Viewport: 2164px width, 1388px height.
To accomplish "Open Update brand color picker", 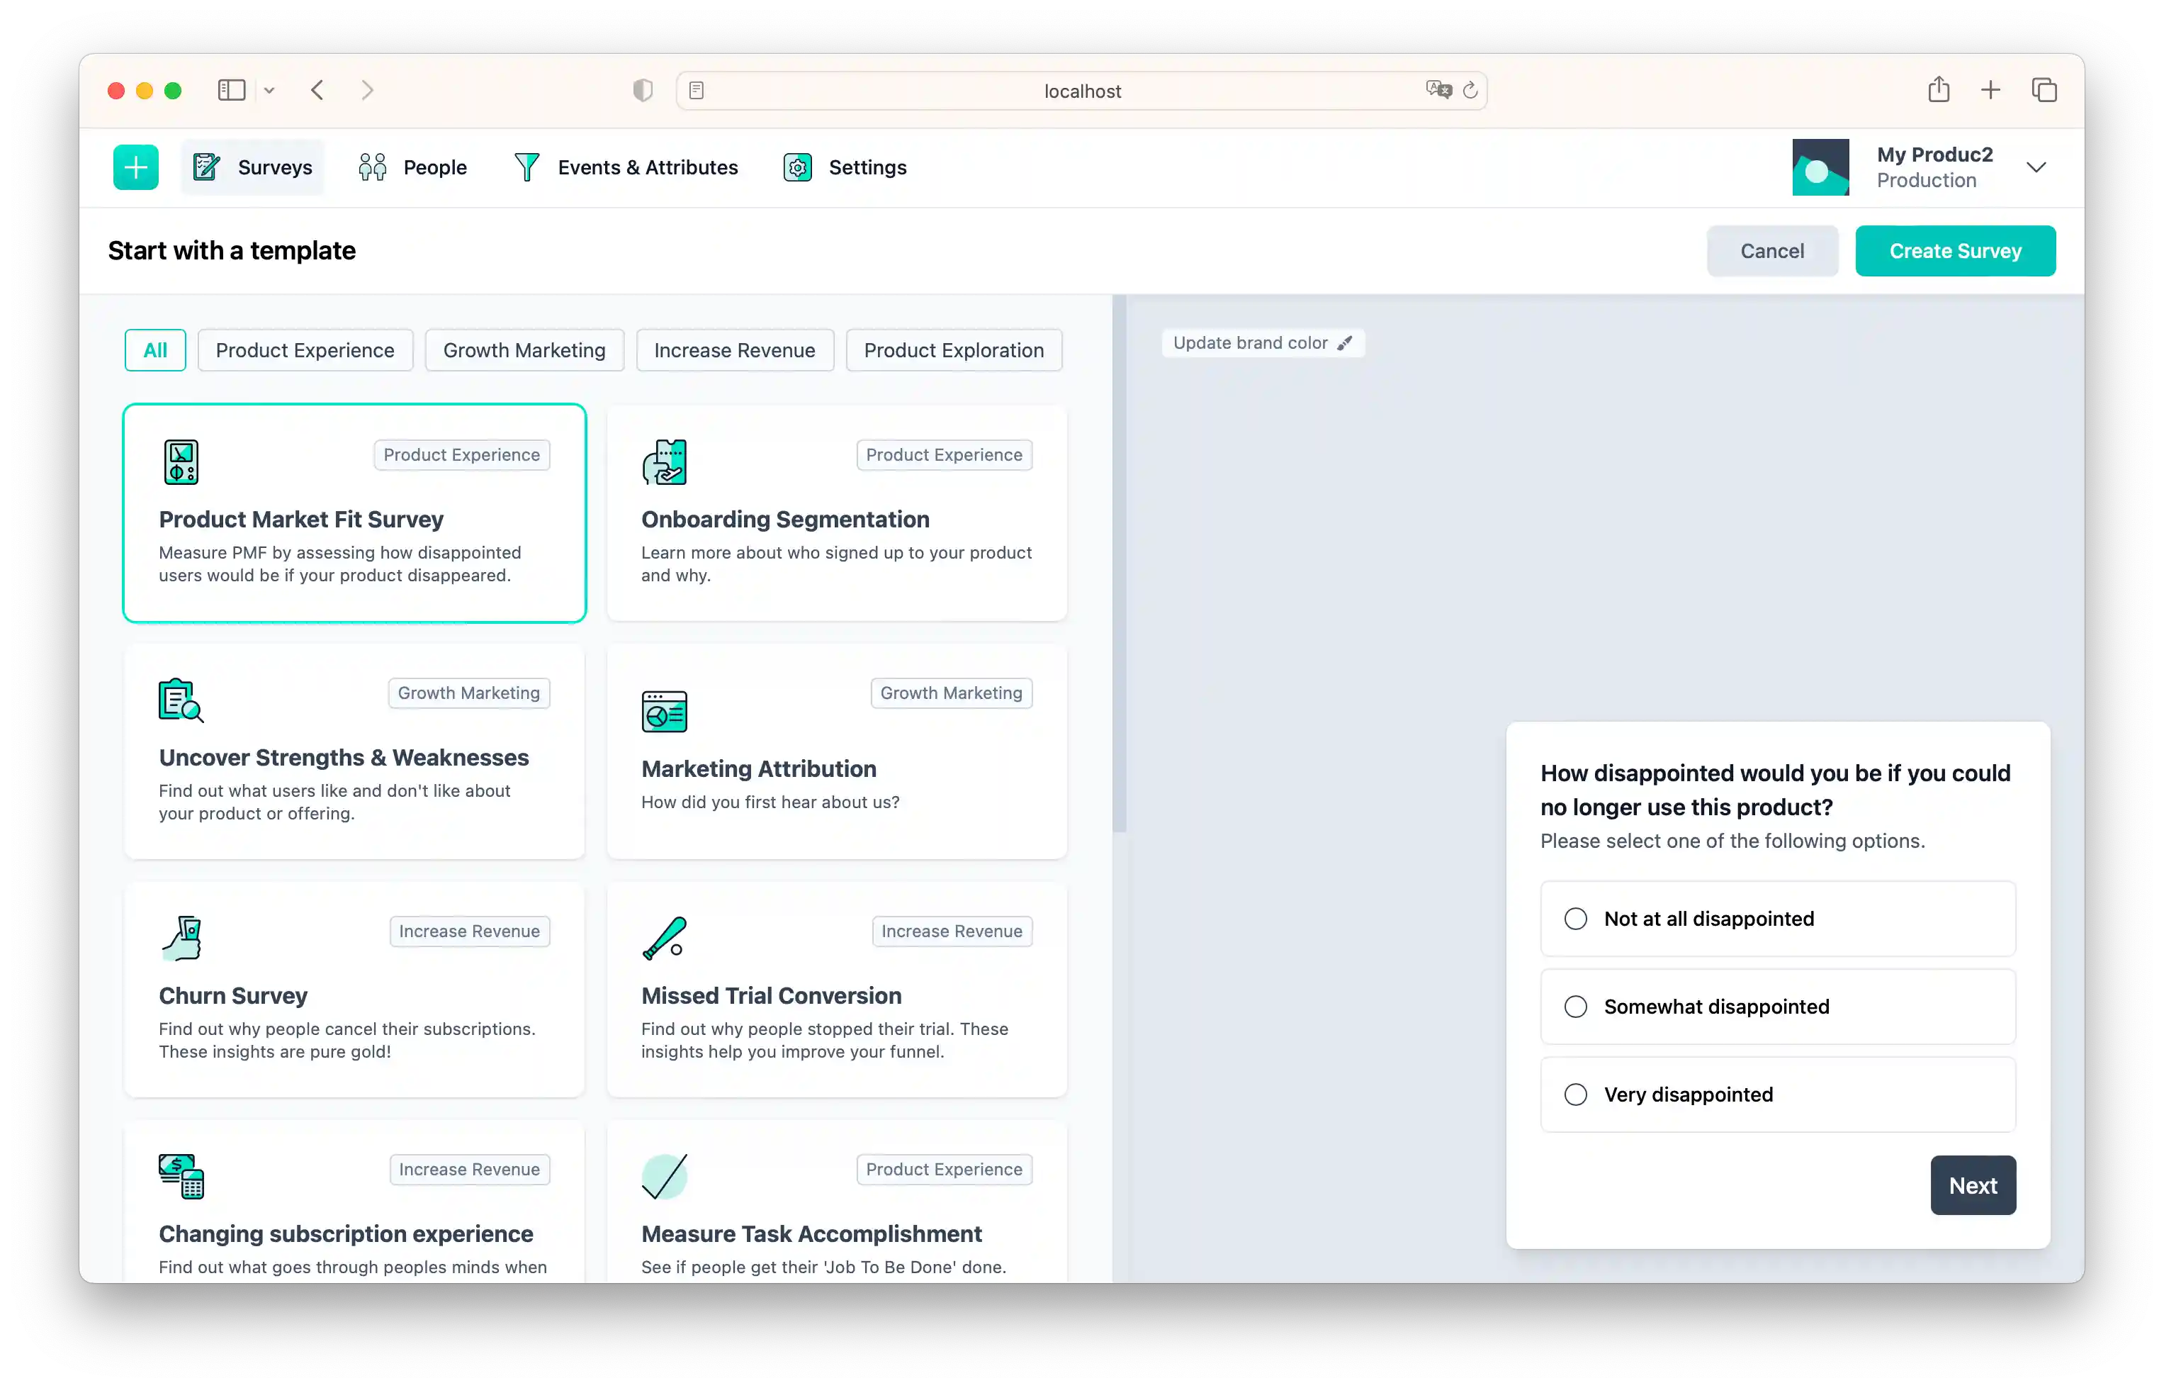I will [x=1262, y=343].
